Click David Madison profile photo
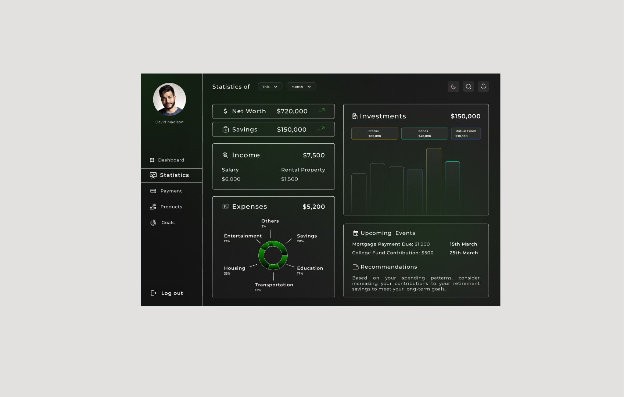Image resolution: width=624 pixels, height=397 pixels. [169, 99]
